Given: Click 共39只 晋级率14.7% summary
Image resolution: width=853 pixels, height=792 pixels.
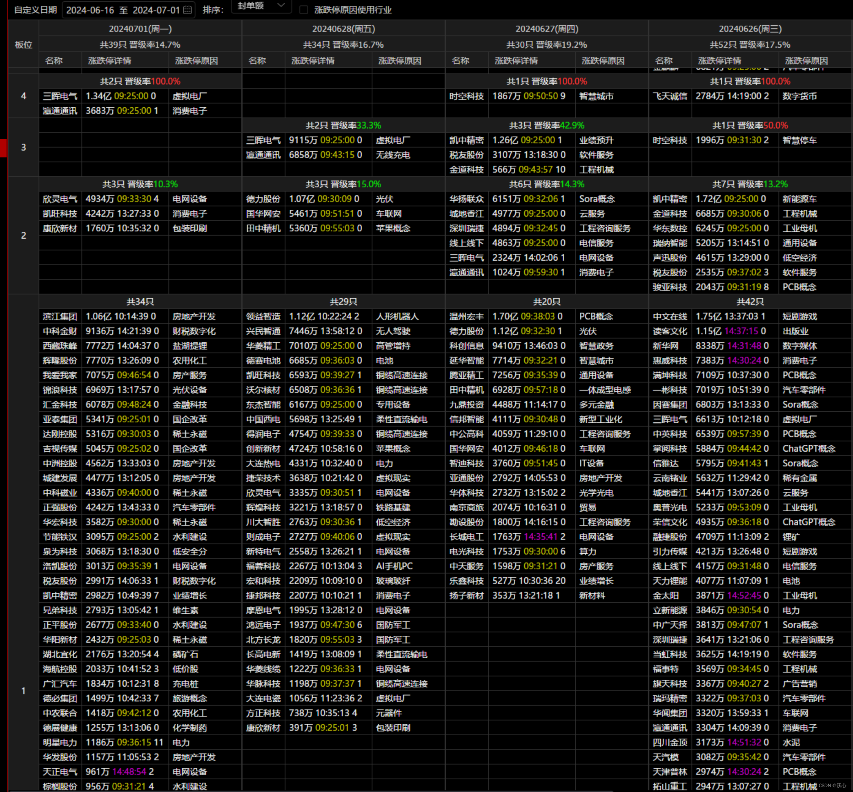Looking at the screenshot, I should (140, 44).
